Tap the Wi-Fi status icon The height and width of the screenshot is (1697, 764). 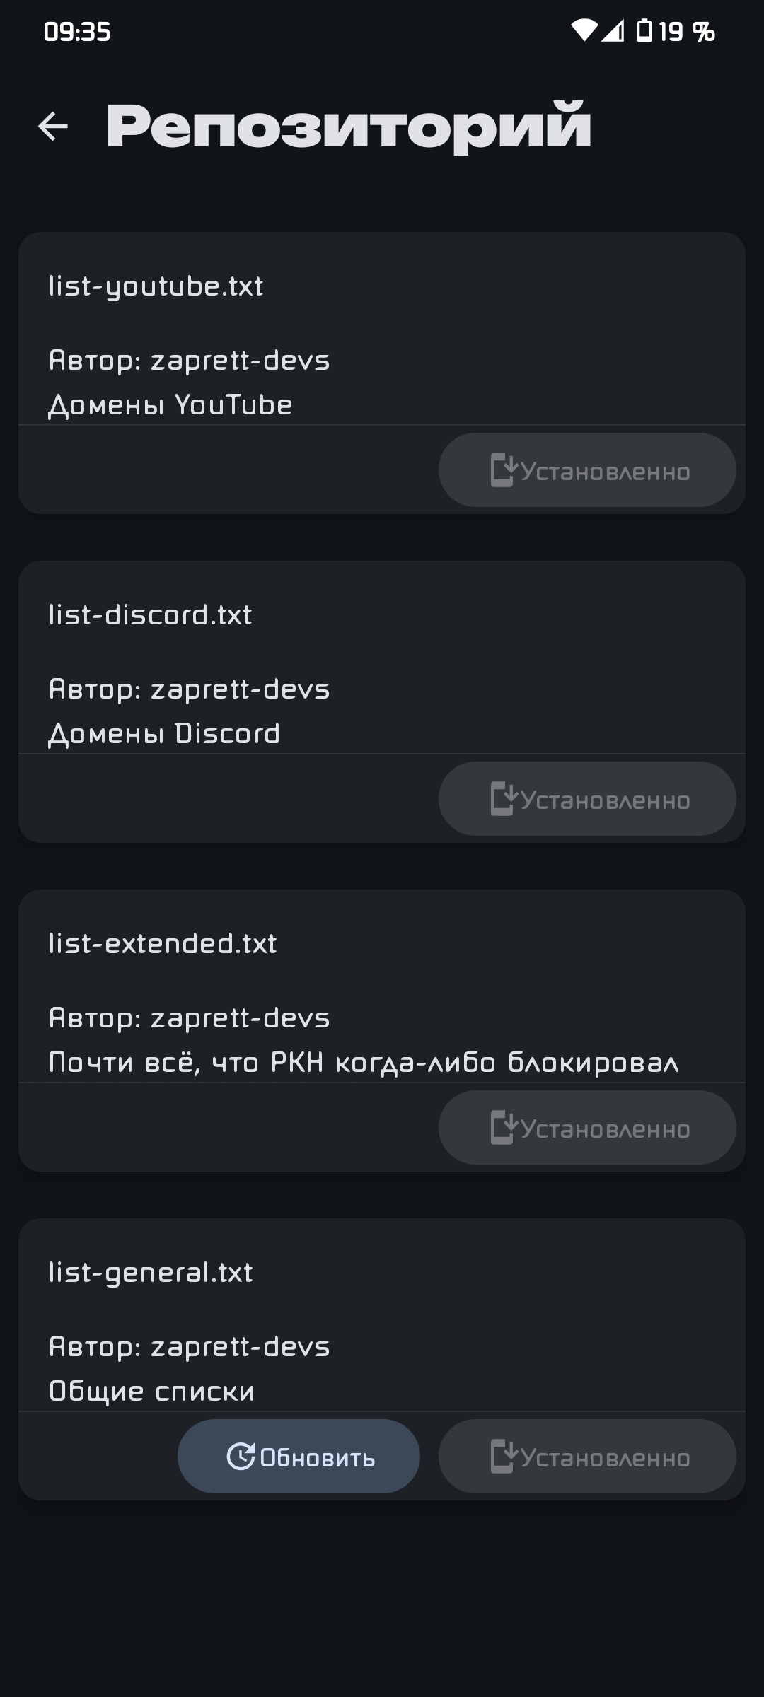pyautogui.click(x=584, y=30)
